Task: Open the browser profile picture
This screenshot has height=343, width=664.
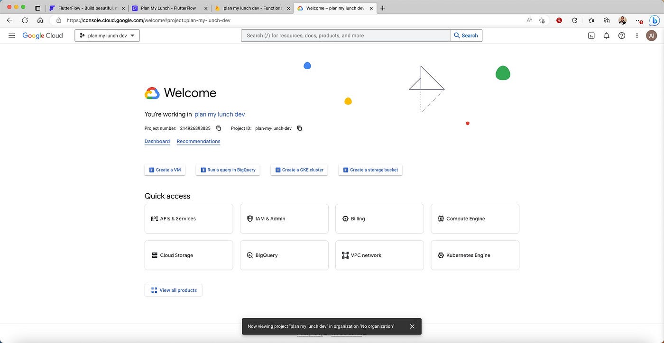Action: point(622,20)
